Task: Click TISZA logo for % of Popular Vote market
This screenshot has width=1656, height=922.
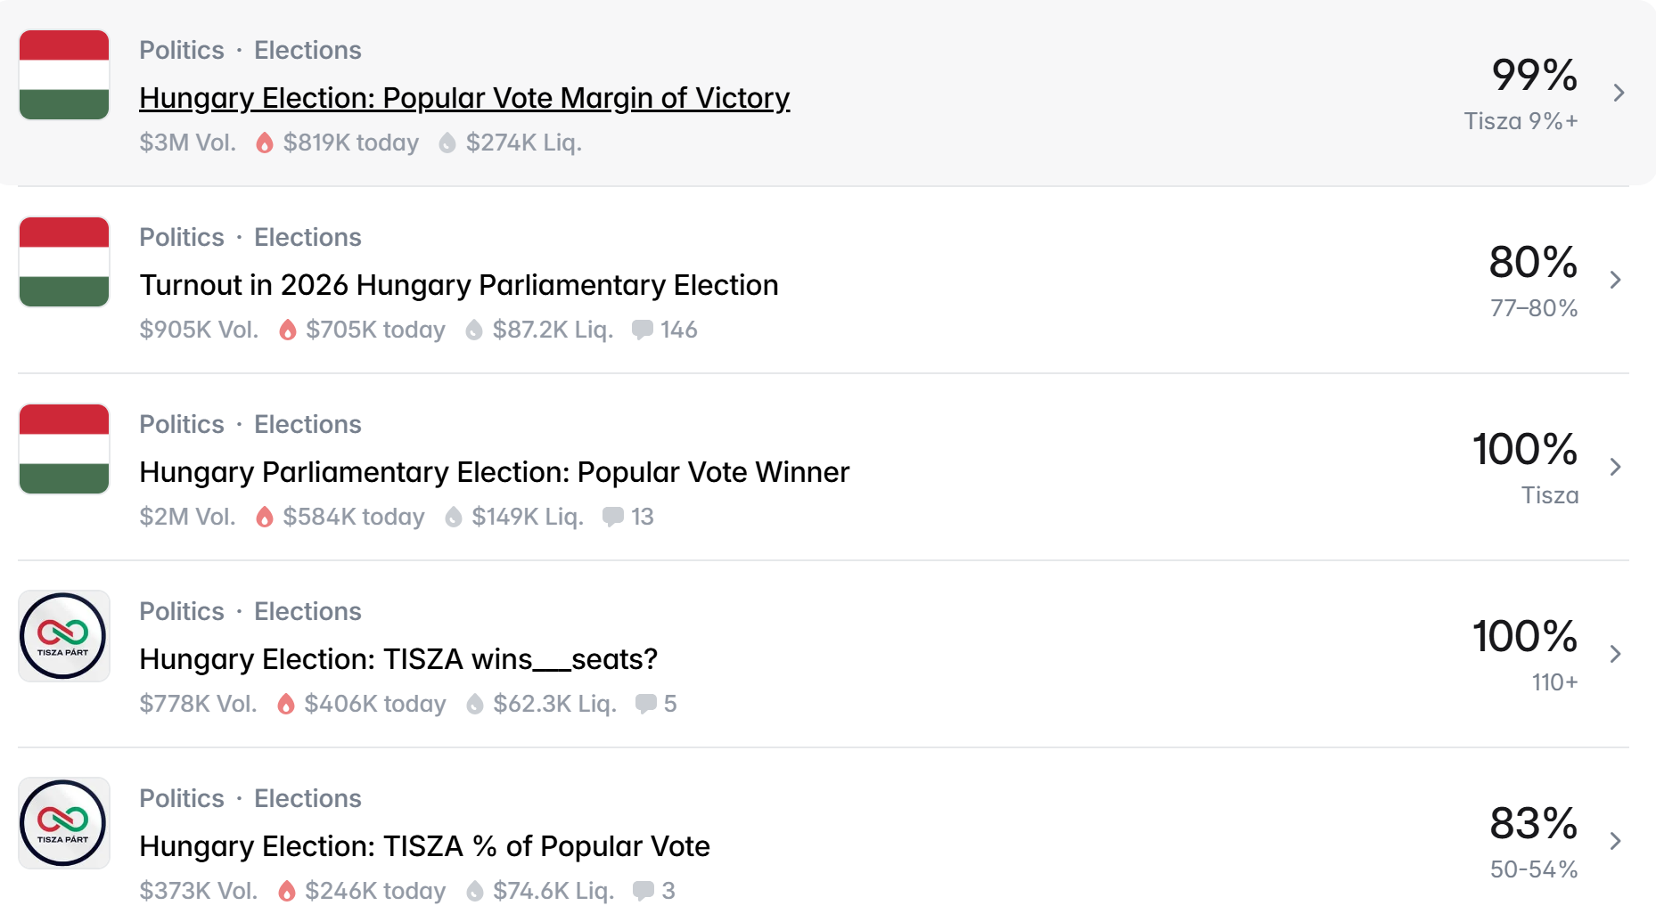Action: [64, 823]
